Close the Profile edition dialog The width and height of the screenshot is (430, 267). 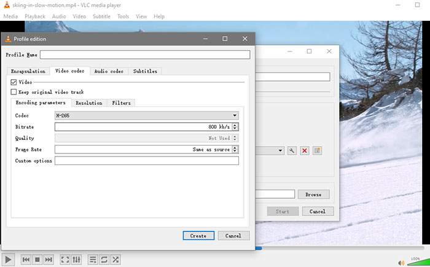(x=245, y=39)
